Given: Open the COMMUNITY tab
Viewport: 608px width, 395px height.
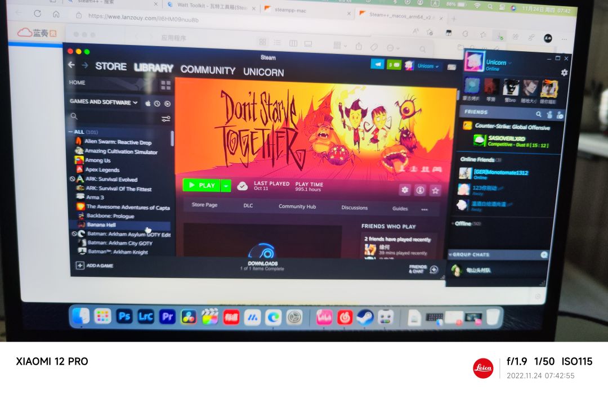Looking at the screenshot, I should [208, 70].
